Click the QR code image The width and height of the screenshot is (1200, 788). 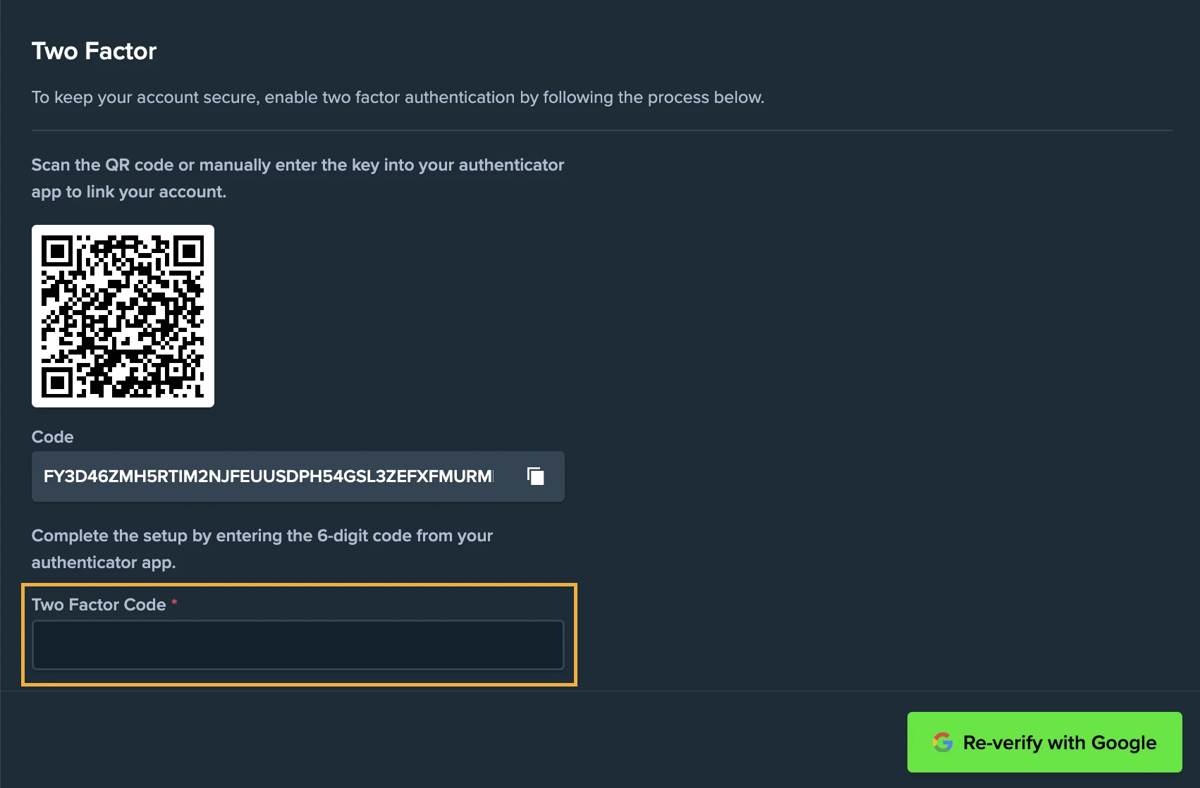pos(123,316)
